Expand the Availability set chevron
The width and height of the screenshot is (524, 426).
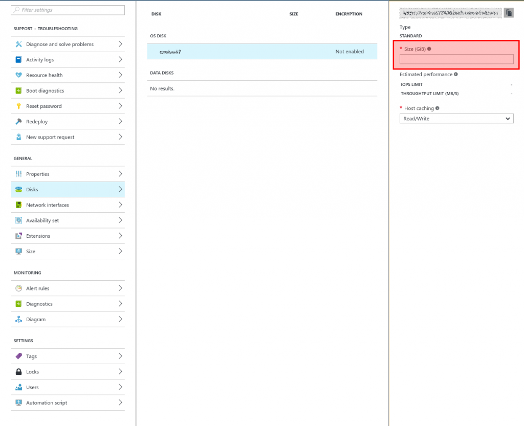[120, 220]
